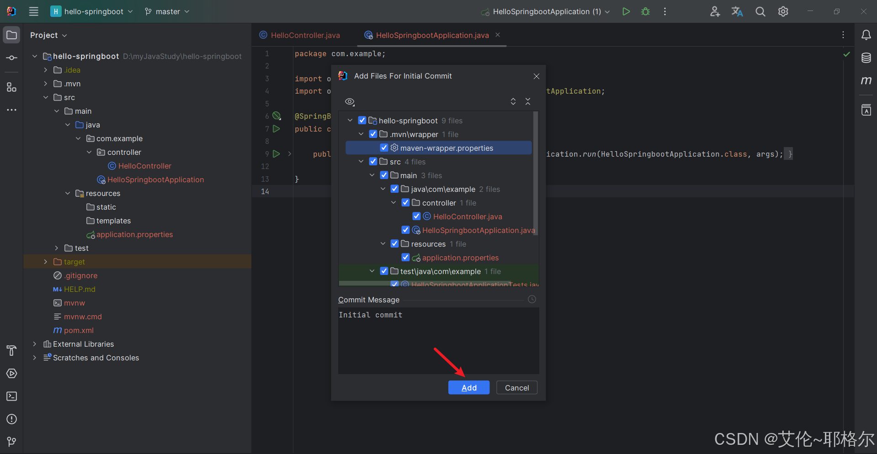Uncheck the maven-wrapper.properties file checkbox
The height and width of the screenshot is (454, 877).
pyautogui.click(x=384, y=148)
